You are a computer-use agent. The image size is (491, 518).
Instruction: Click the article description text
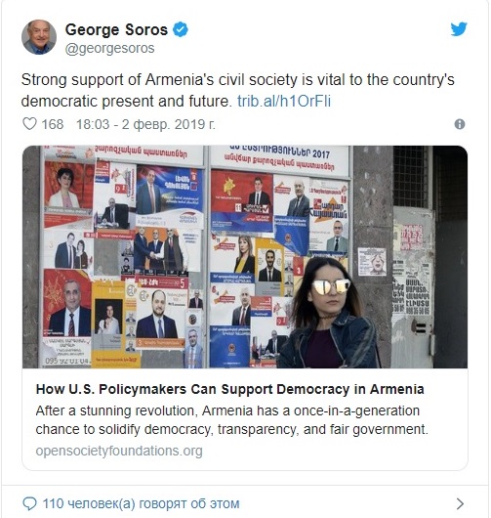(x=231, y=420)
